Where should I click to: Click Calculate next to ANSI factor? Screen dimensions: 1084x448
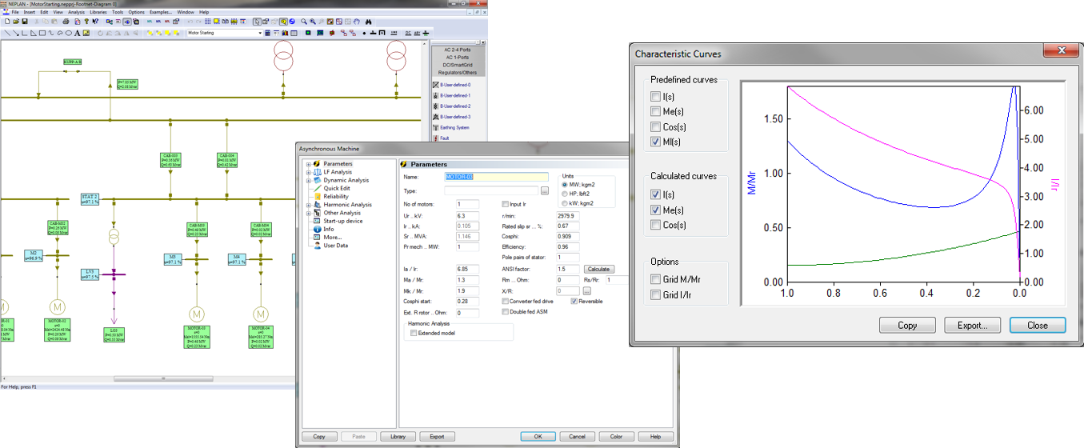click(x=598, y=269)
